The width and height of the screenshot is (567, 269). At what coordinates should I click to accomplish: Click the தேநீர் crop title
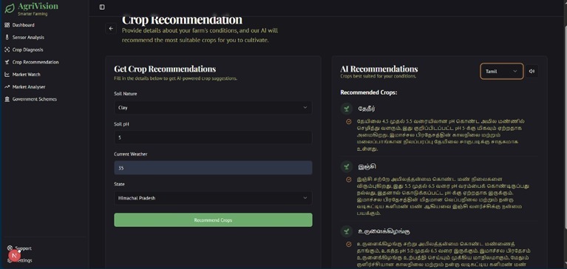click(367, 109)
